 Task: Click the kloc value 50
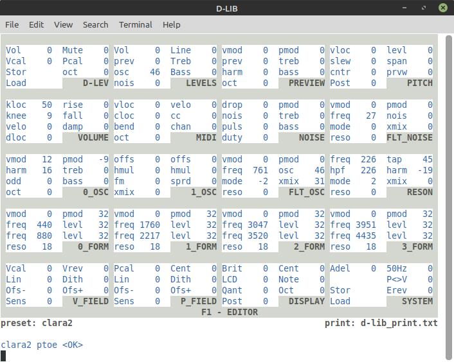click(x=47, y=105)
